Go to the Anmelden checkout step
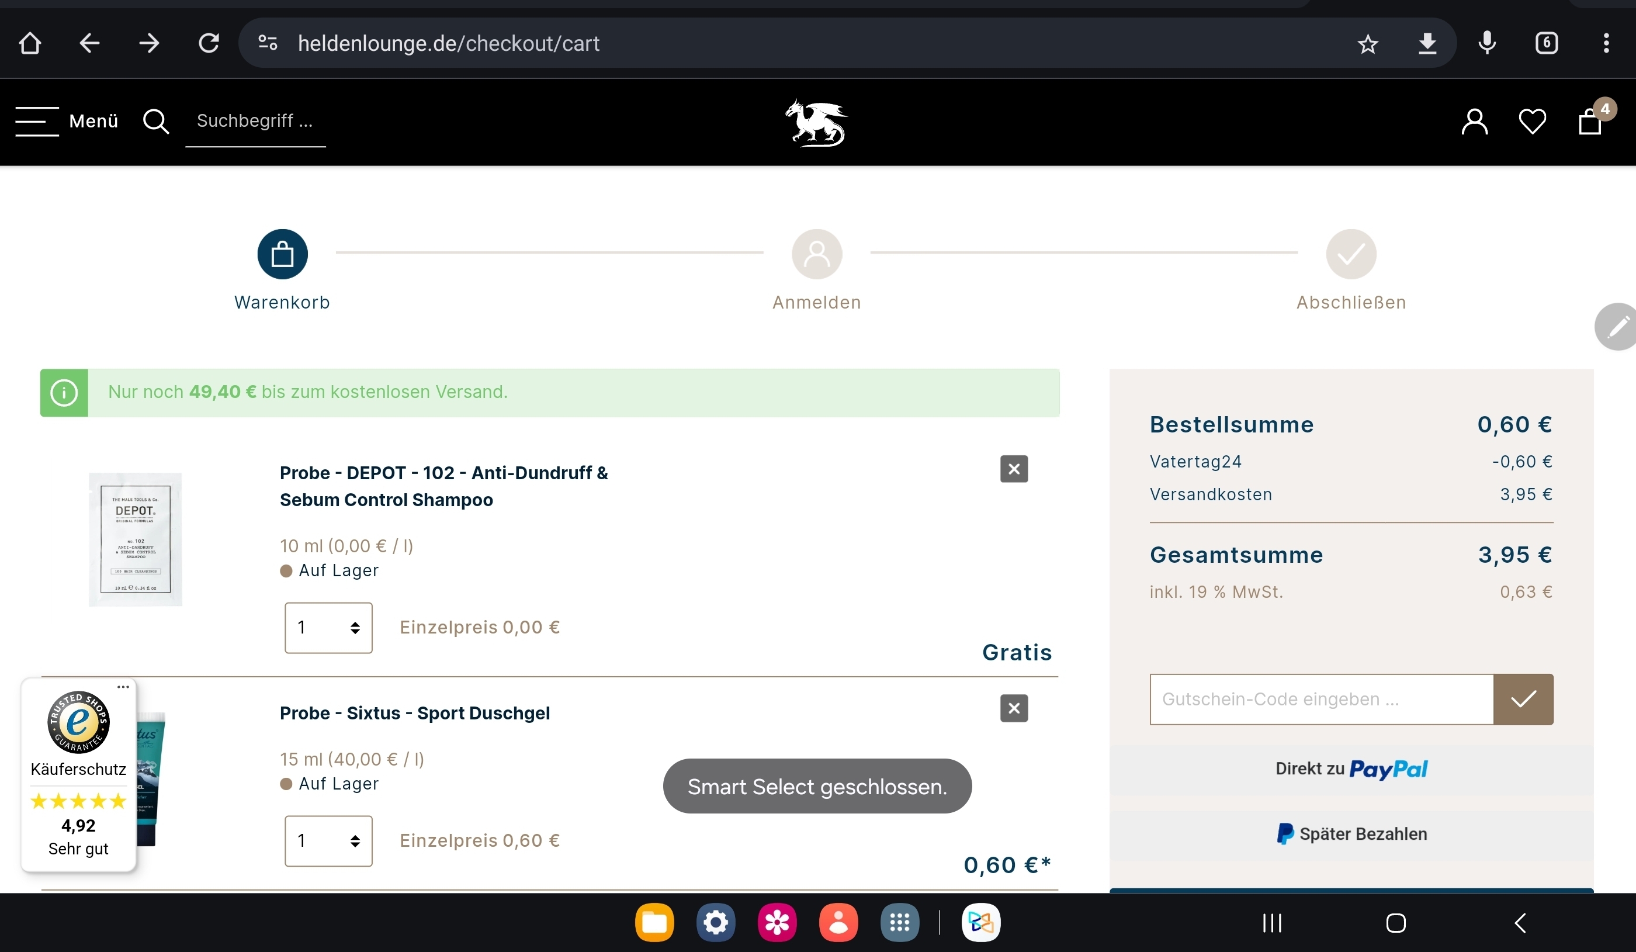Image resolution: width=1636 pixels, height=952 pixels. pos(816,255)
